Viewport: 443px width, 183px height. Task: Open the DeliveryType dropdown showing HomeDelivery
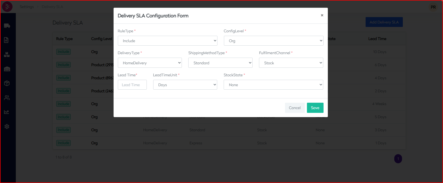(150, 63)
